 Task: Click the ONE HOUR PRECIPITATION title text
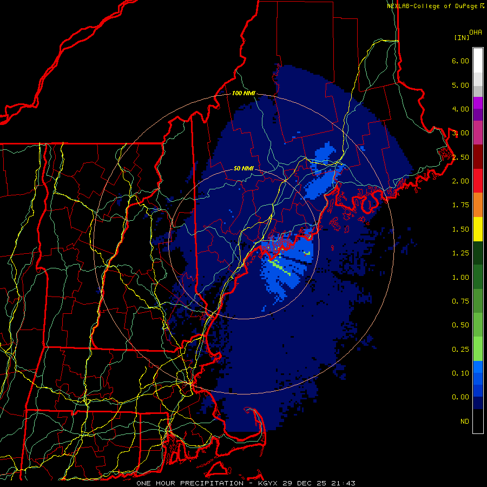click(190, 483)
